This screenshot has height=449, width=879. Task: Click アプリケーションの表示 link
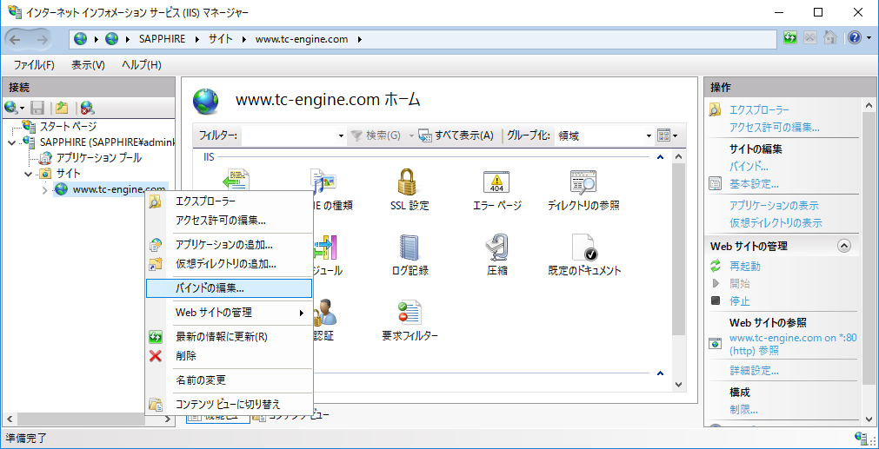[774, 206]
